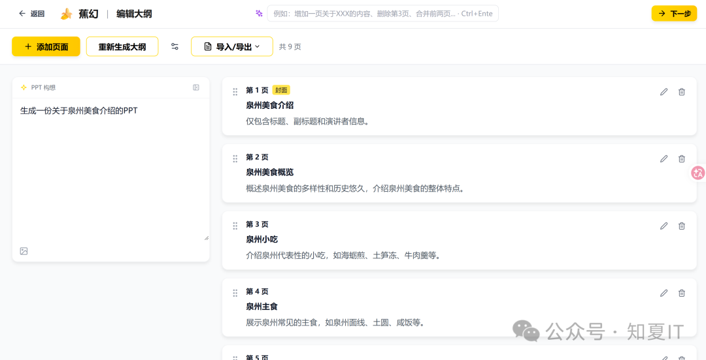Collapse the PPT 构想 panel
Screen dimensions: 706x360
click(196, 87)
